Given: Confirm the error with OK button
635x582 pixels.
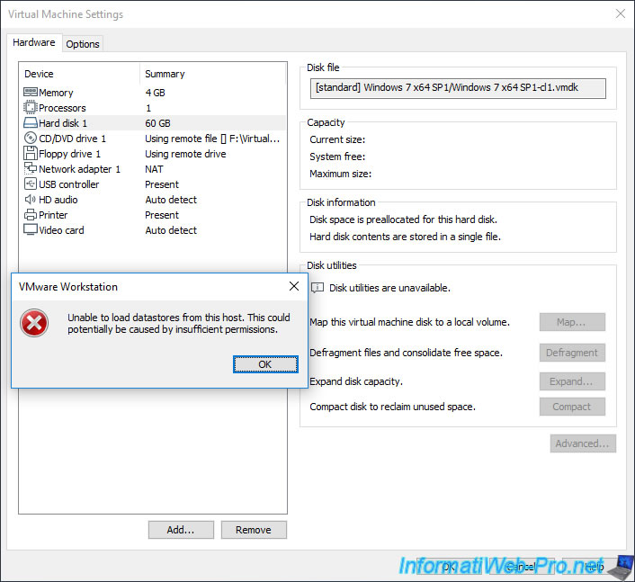Looking at the screenshot, I should point(265,364).
